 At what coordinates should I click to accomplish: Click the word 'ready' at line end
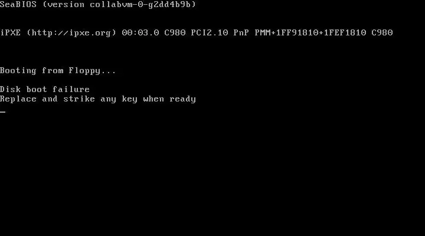[182, 99]
